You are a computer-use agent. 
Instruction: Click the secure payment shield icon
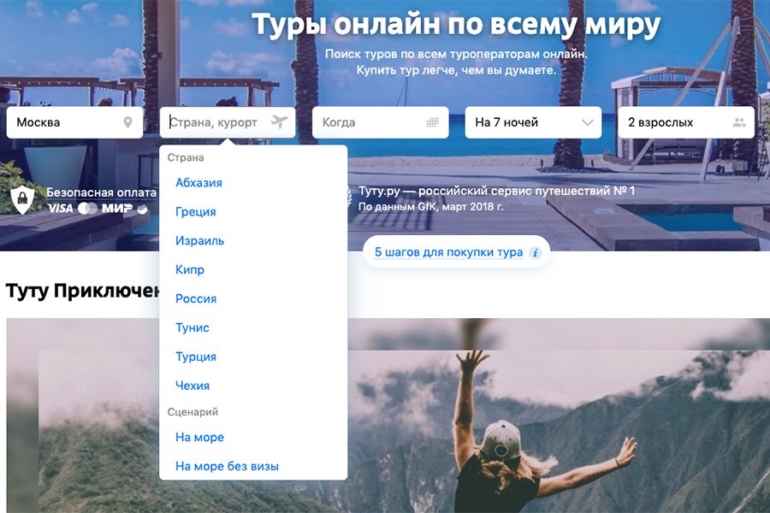coord(22,200)
